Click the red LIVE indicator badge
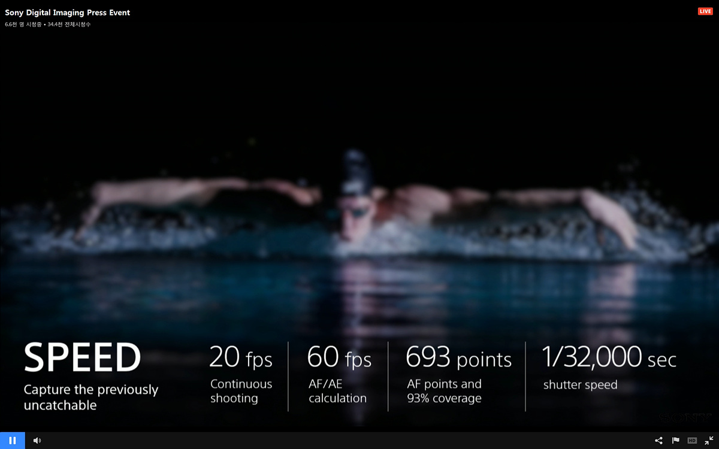The image size is (719, 449). click(x=705, y=11)
